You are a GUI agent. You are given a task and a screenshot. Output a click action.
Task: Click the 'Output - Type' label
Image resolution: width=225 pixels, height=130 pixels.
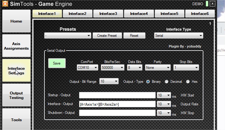pyautogui.click(x=133, y=82)
